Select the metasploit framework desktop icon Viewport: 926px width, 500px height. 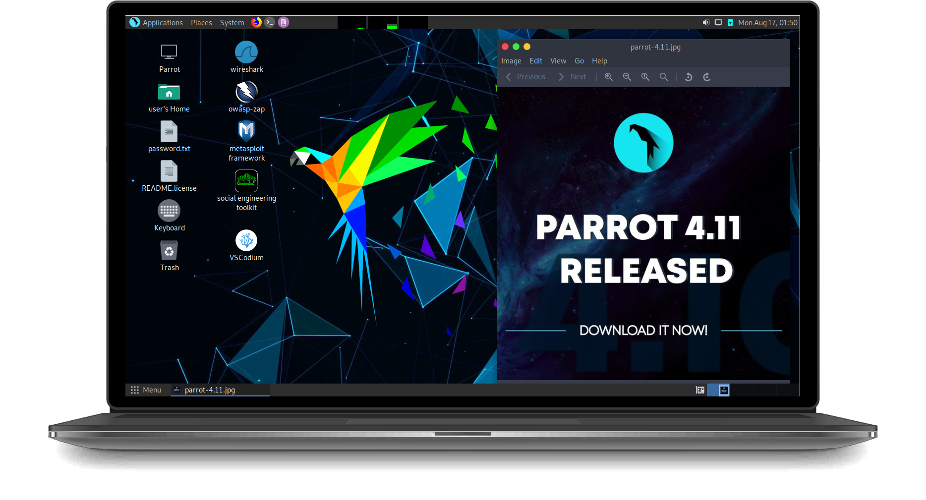tap(246, 132)
